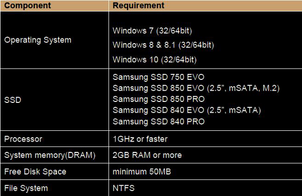Click the Windows 7 (32/64bit) entry

click(152, 31)
